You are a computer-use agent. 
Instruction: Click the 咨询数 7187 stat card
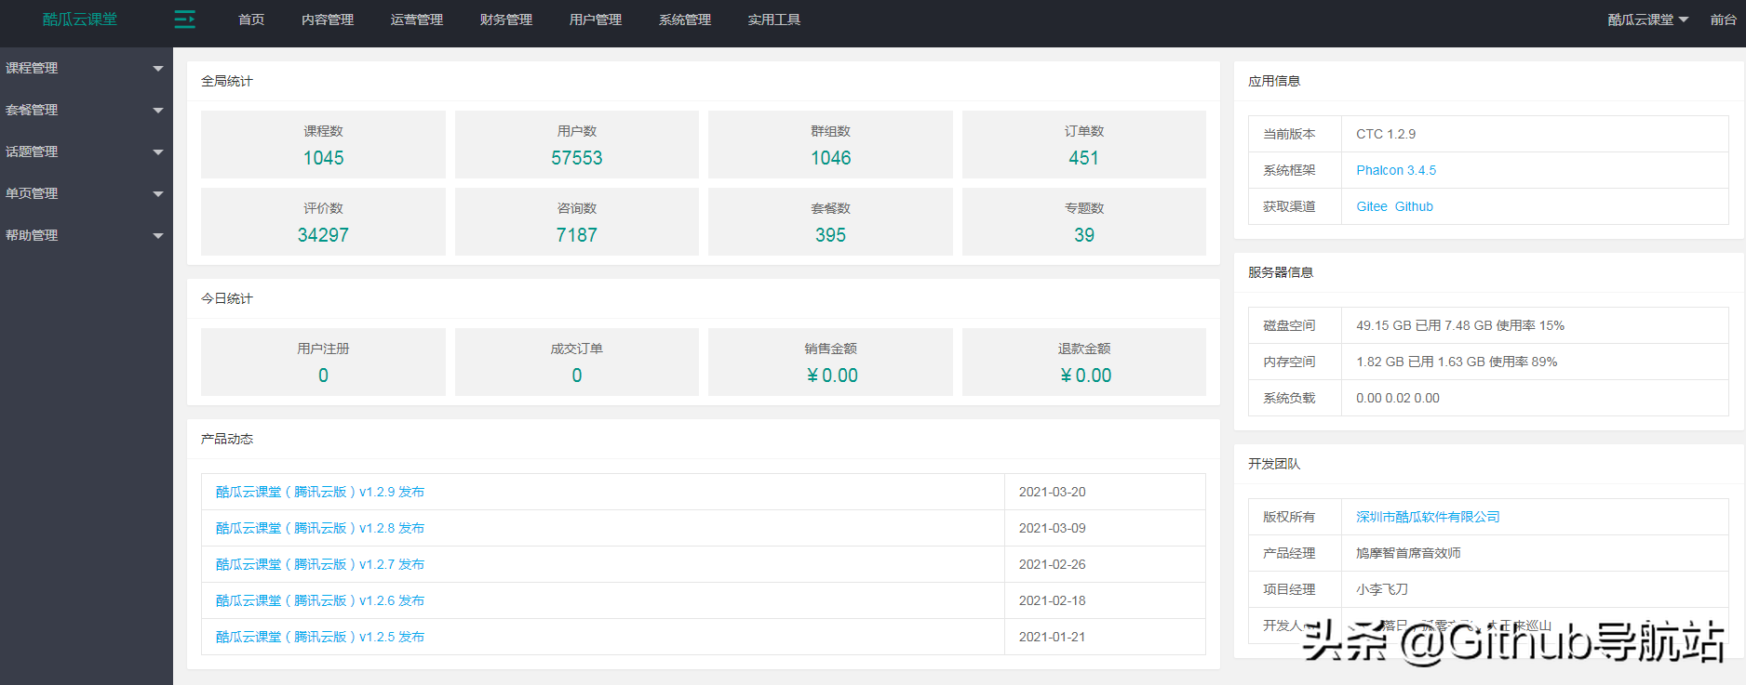point(577,222)
